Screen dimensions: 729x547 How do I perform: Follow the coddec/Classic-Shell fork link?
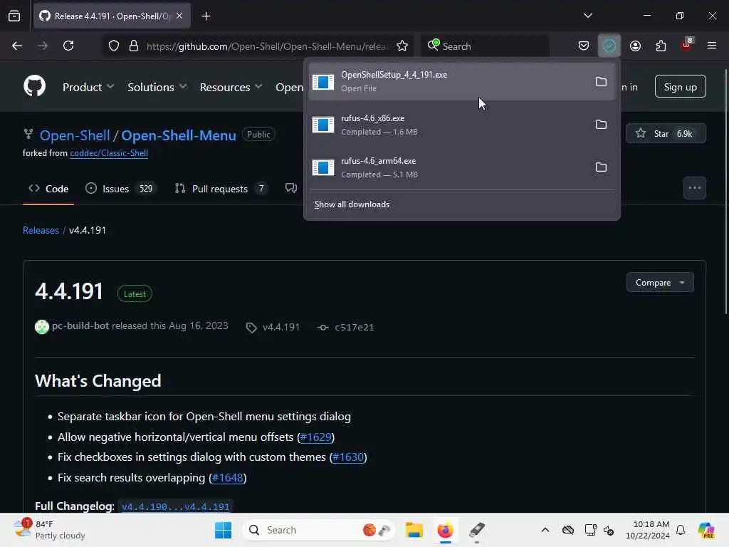[x=109, y=153]
